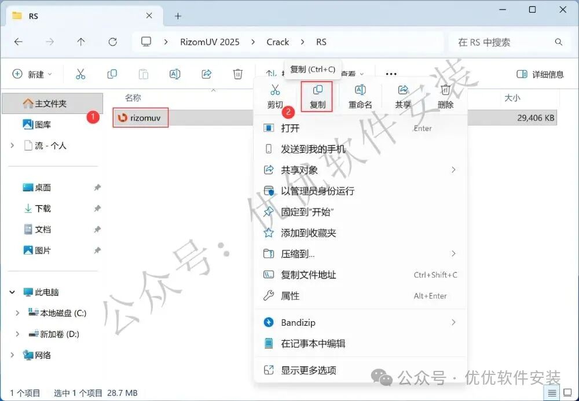Click the 在 RS 中搜索 search field

click(x=508, y=42)
